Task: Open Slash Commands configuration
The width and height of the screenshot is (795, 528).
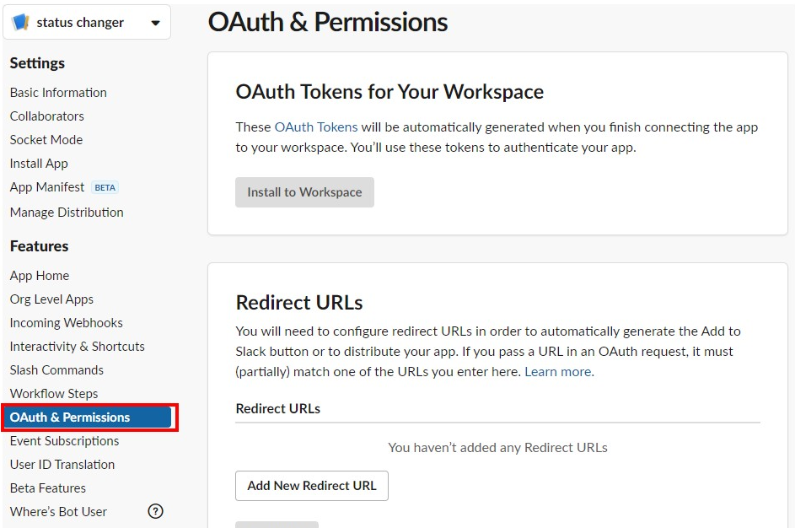Action: 56,370
